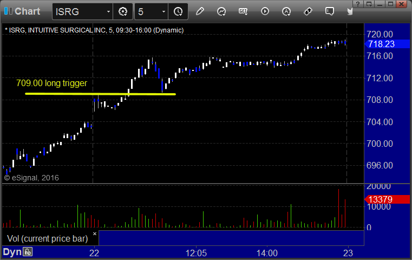Click the 700.00 price scale label
Screen dimensions: 412x260
[380, 144]
